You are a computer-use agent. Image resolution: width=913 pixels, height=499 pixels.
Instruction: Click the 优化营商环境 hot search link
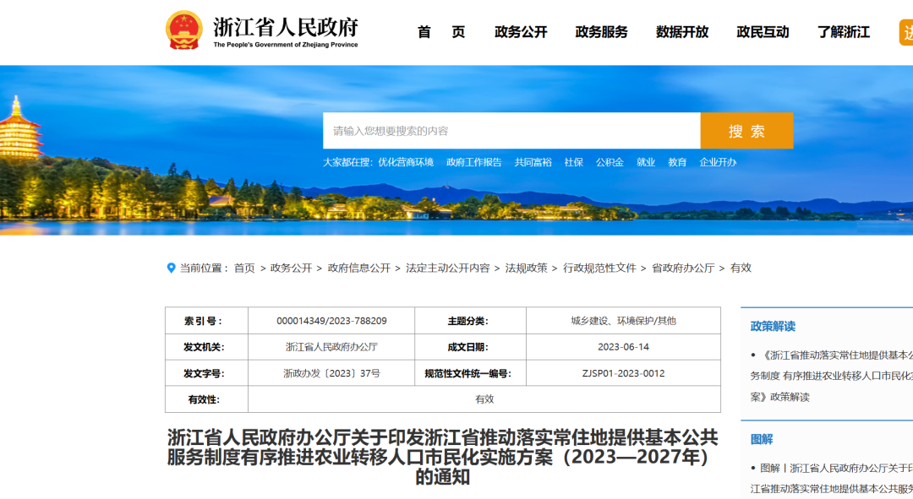click(x=406, y=162)
